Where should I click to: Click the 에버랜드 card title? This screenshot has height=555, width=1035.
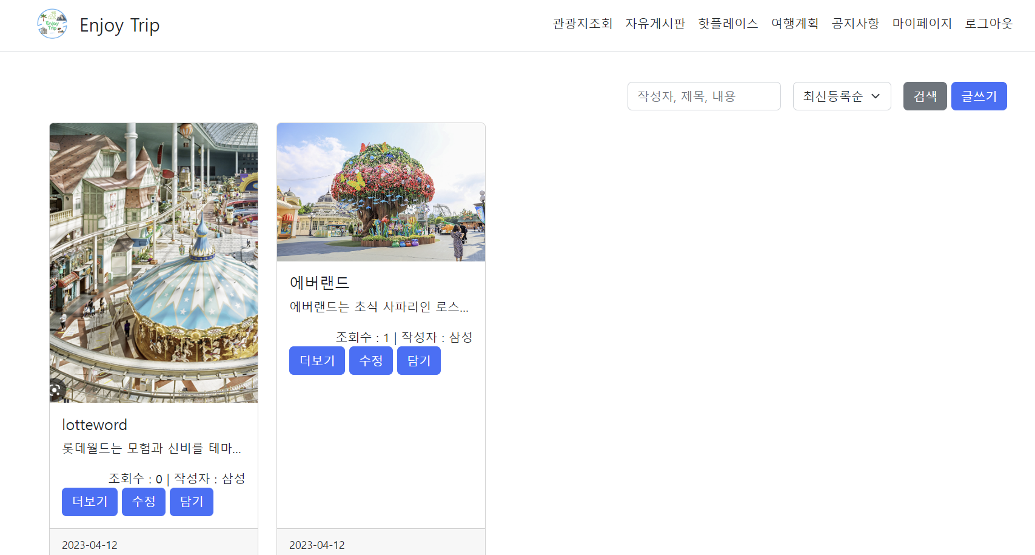[320, 283]
